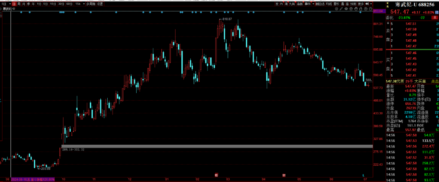Click sell level 1 price 547.47

pyautogui.click(x=411, y=46)
